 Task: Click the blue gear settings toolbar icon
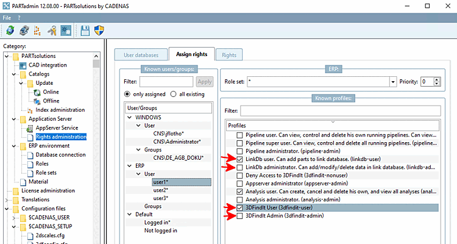click(66, 30)
